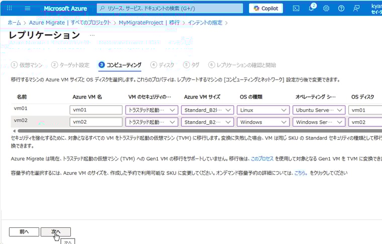Switch to step 1 仮想マシン tab
The width and height of the screenshot is (382, 244).
(x=27, y=65)
